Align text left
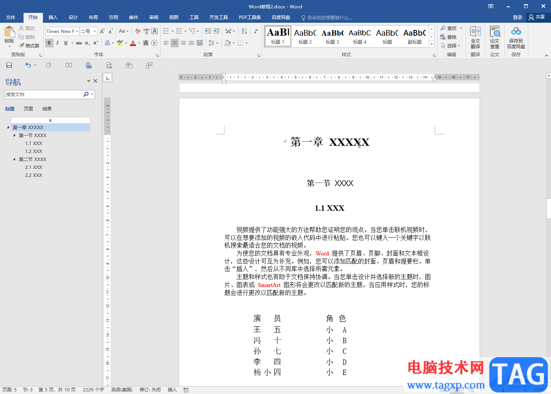The width and height of the screenshot is (551, 394). coord(166,43)
